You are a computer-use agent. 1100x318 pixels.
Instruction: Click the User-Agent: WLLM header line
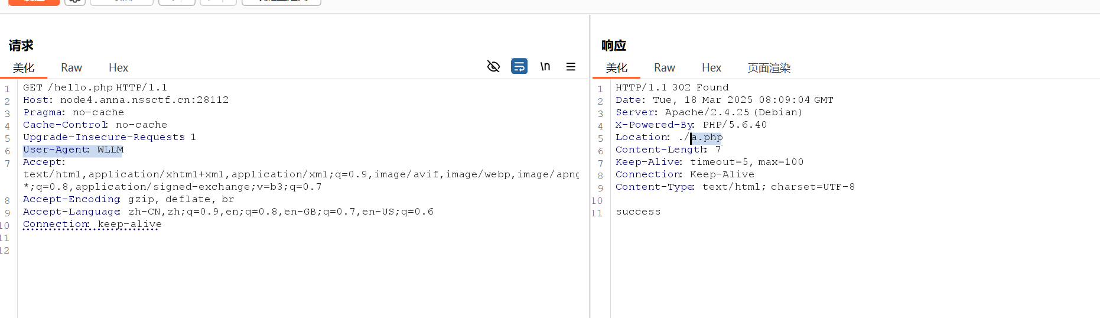coord(73,150)
